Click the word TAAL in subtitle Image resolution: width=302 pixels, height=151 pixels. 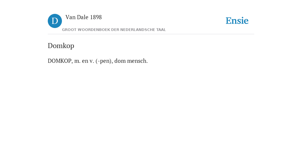[160, 30]
